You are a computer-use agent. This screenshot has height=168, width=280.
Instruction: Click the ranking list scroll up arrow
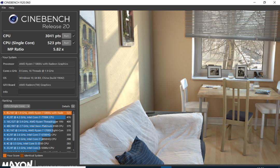coord(74,112)
